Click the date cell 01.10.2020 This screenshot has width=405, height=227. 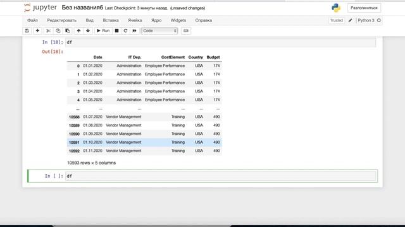[x=93, y=143]
